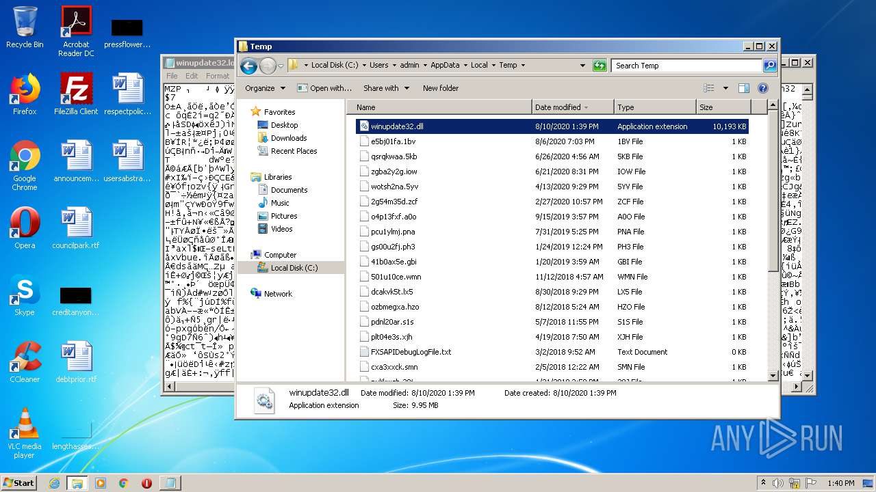The image size is (876, 492).
Task: Sort files by Size column header
Action: point(723,107)
